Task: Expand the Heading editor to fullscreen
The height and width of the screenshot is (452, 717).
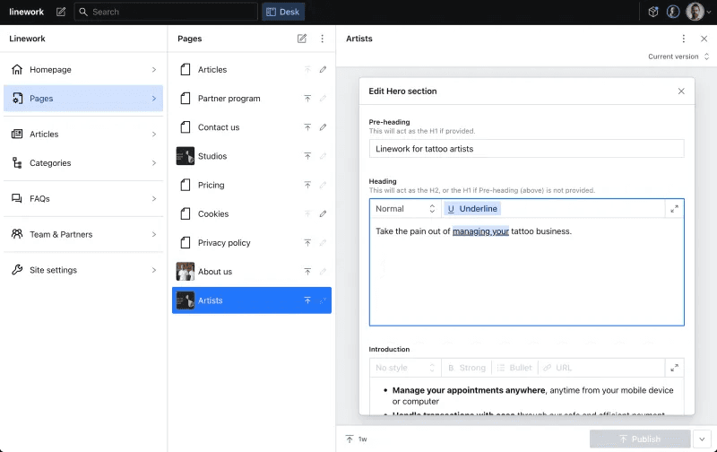Action: pos(674,209)
